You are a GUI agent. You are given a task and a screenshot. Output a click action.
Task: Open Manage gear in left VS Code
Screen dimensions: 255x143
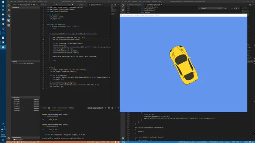click(9, 138)
